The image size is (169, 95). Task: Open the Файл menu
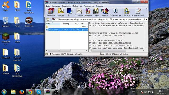[x=48, y=6]
